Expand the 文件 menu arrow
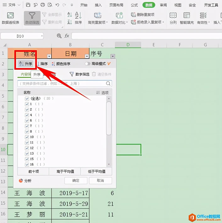Screen dimensions: 222x223 click(19, 5)
